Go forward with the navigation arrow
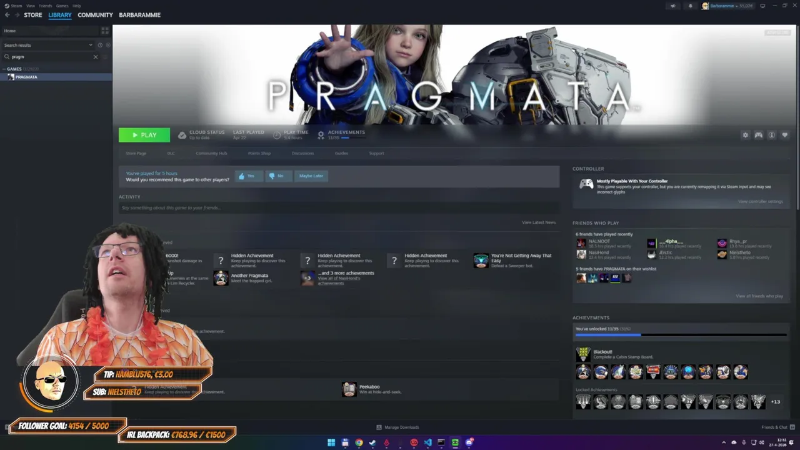The height and width of the screenshot is (450, 800). pos(17,15)
